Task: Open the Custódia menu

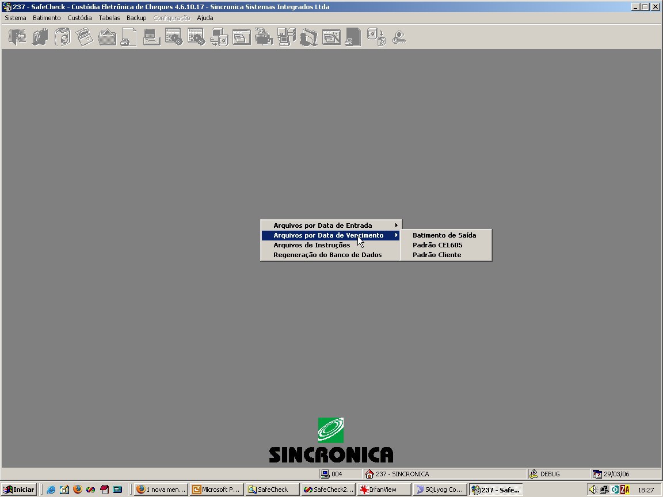Action: pyautogui.click(x=79, y=18)
